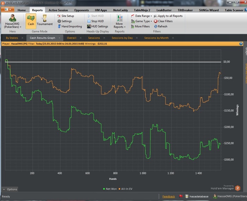The height and width of the screenshot is (201, 247).
Task: Open HUD Settings
Action: [97, 26]
